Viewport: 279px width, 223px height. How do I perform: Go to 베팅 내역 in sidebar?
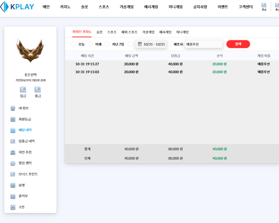pyautogui.click(x=25, y=130)
